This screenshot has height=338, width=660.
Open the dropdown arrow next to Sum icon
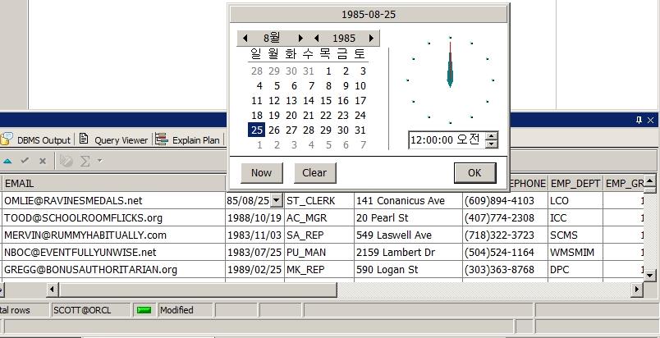[99, 161]
